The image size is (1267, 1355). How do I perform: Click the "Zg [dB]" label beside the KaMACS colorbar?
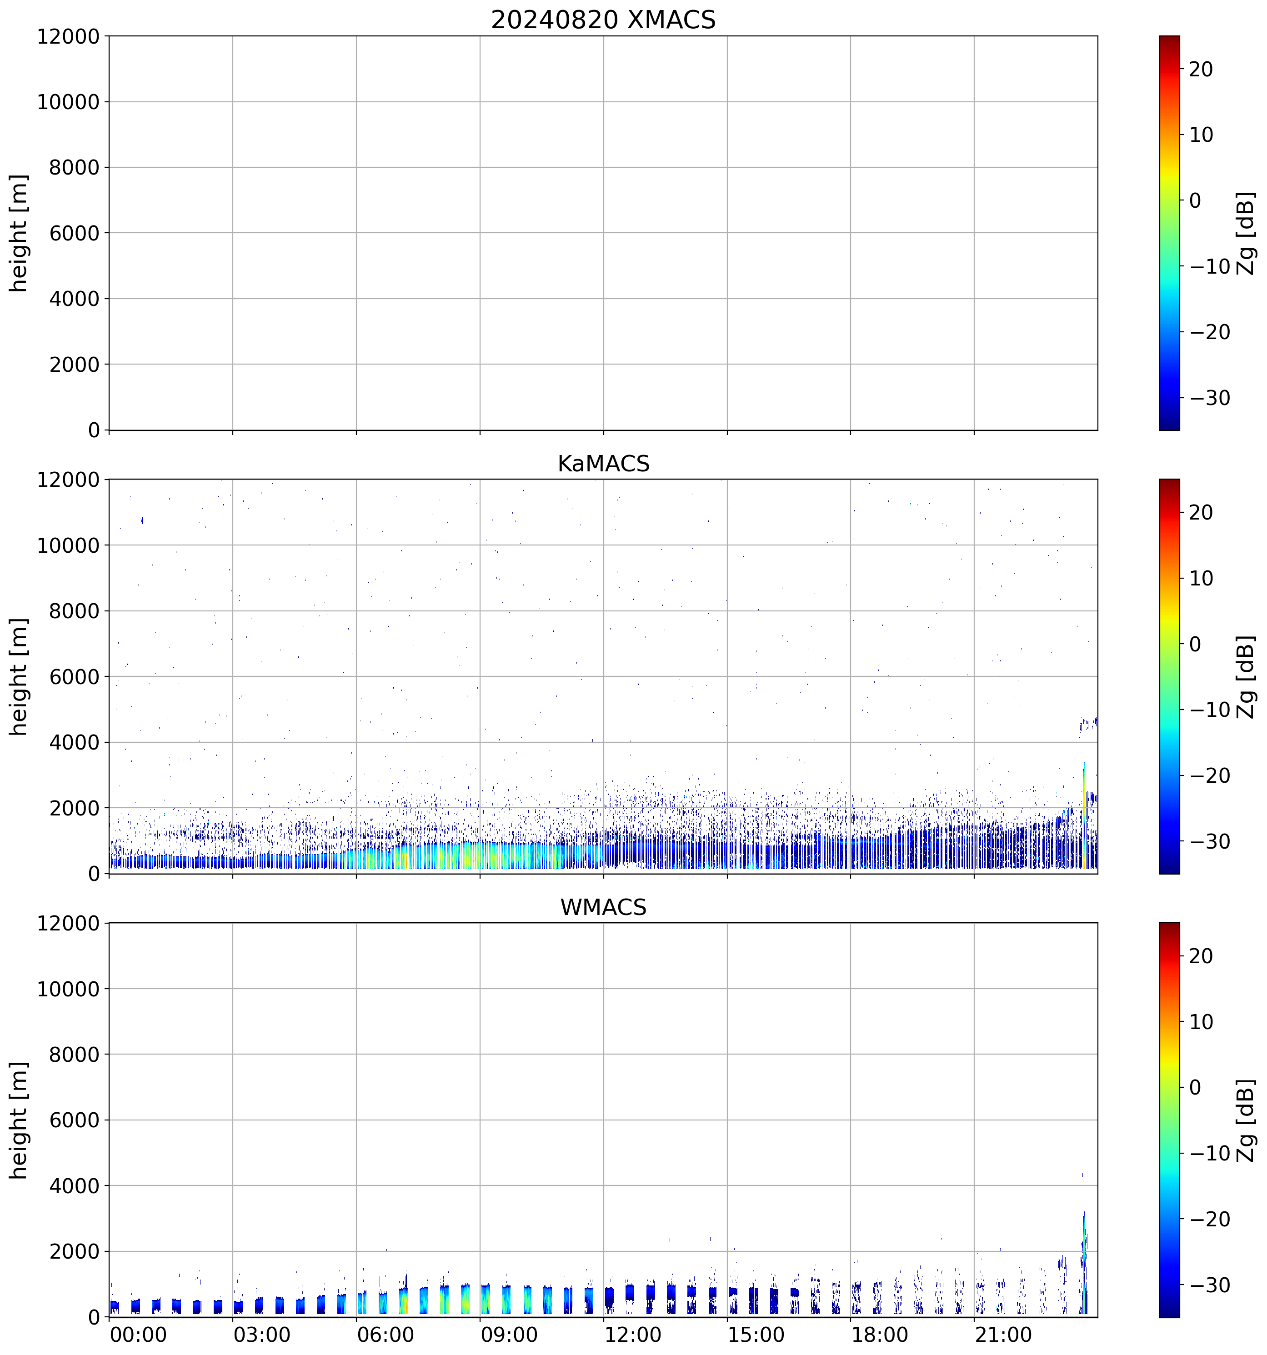pyautogui.click(x=1246, y=676)
